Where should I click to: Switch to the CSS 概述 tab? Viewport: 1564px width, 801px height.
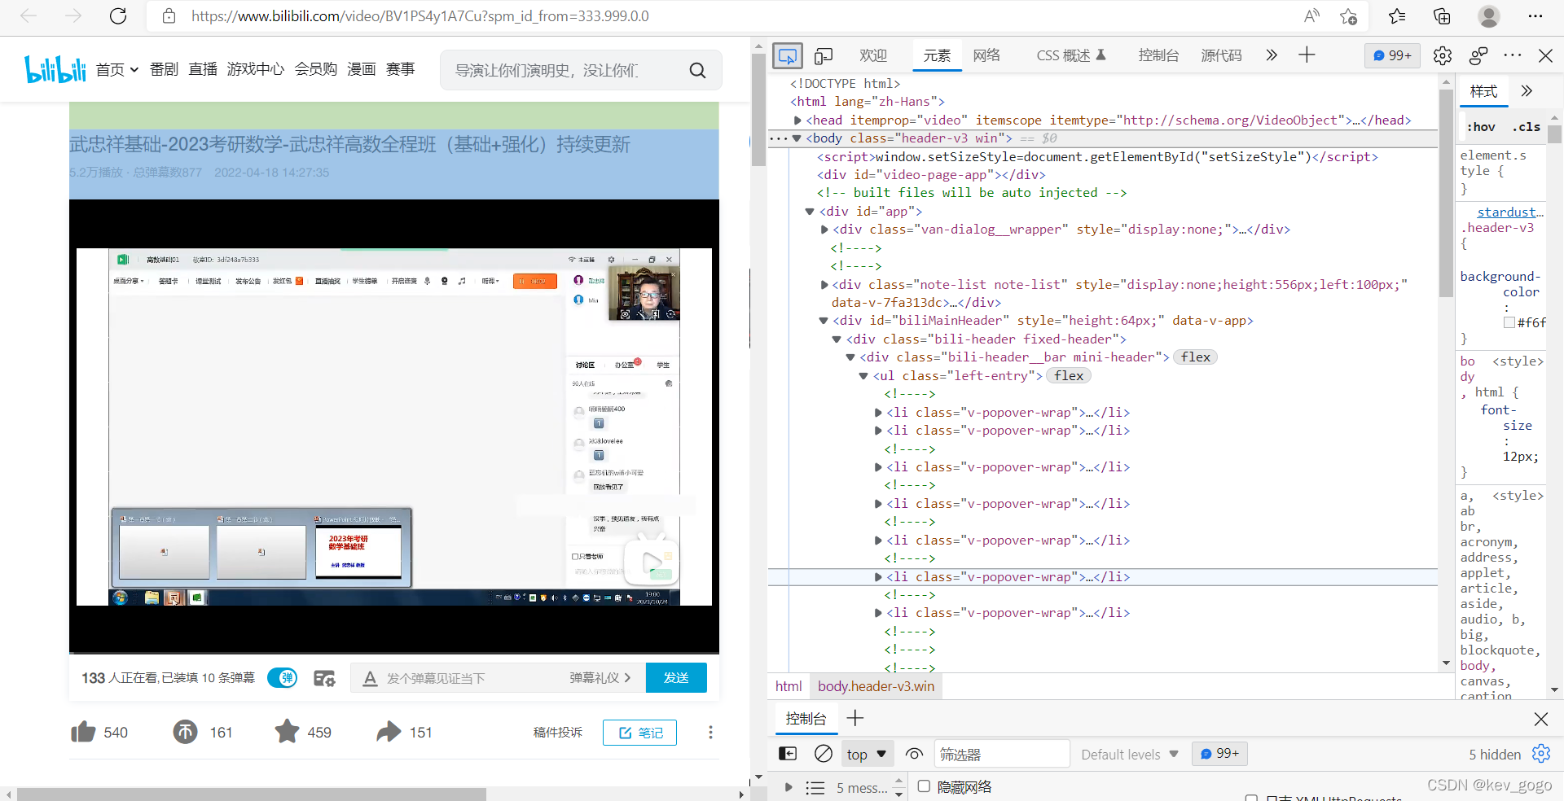(x=1071, y=55)
